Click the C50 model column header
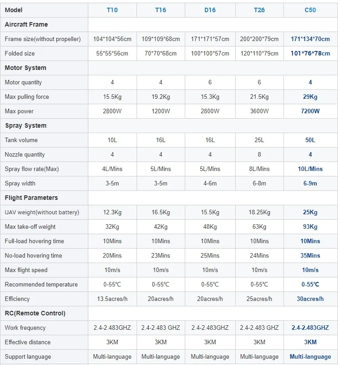This screenshot has height=365, width=338. coord(311,10)
